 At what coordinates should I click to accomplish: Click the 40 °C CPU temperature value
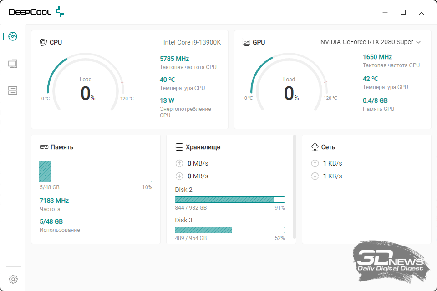pyautogui.click(x=168, y=80)
